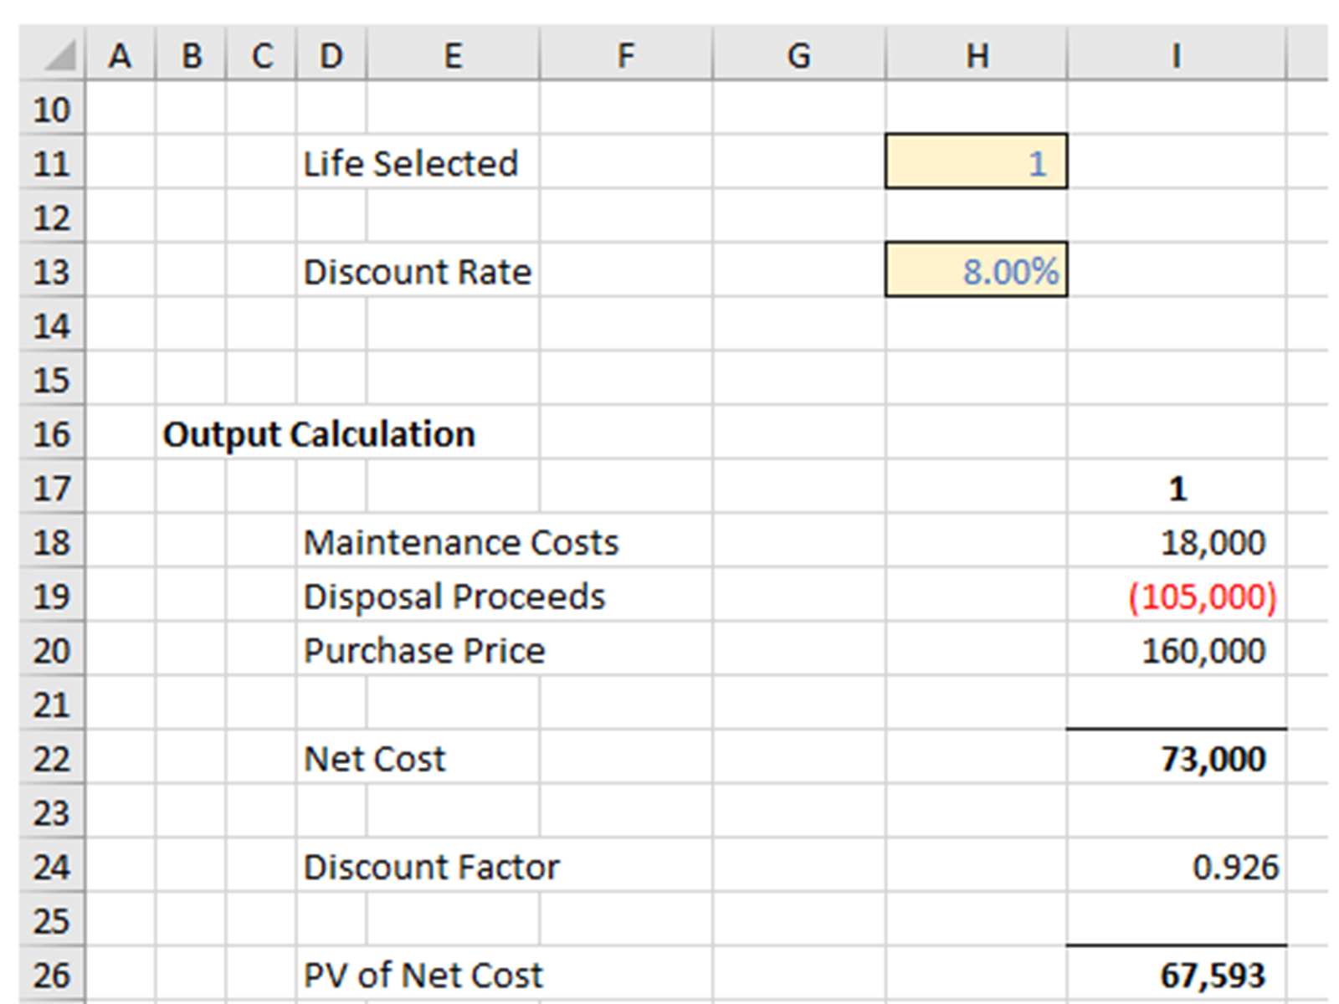Click column E header

point(453,56)
